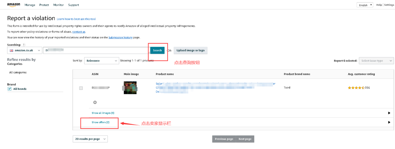The height and width of the screenshot is (149, 395).
Task: Click the info icon under the ASIN
Action: click(x=95, y=102)
